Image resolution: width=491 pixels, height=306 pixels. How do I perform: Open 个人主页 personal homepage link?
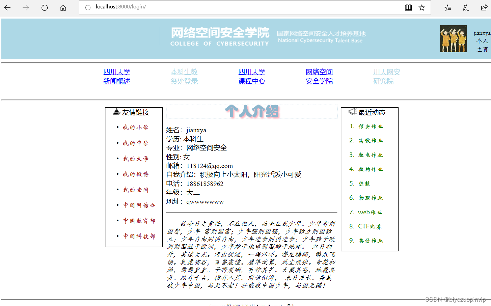click(482, 45)
